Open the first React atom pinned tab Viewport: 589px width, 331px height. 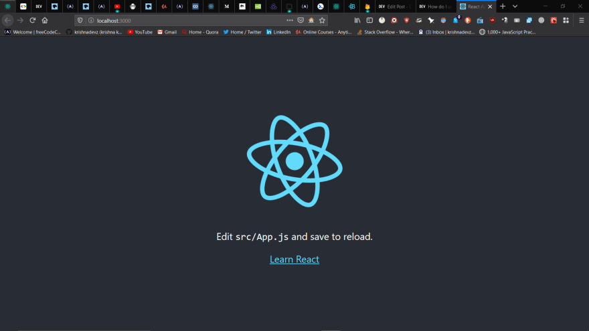7,7
